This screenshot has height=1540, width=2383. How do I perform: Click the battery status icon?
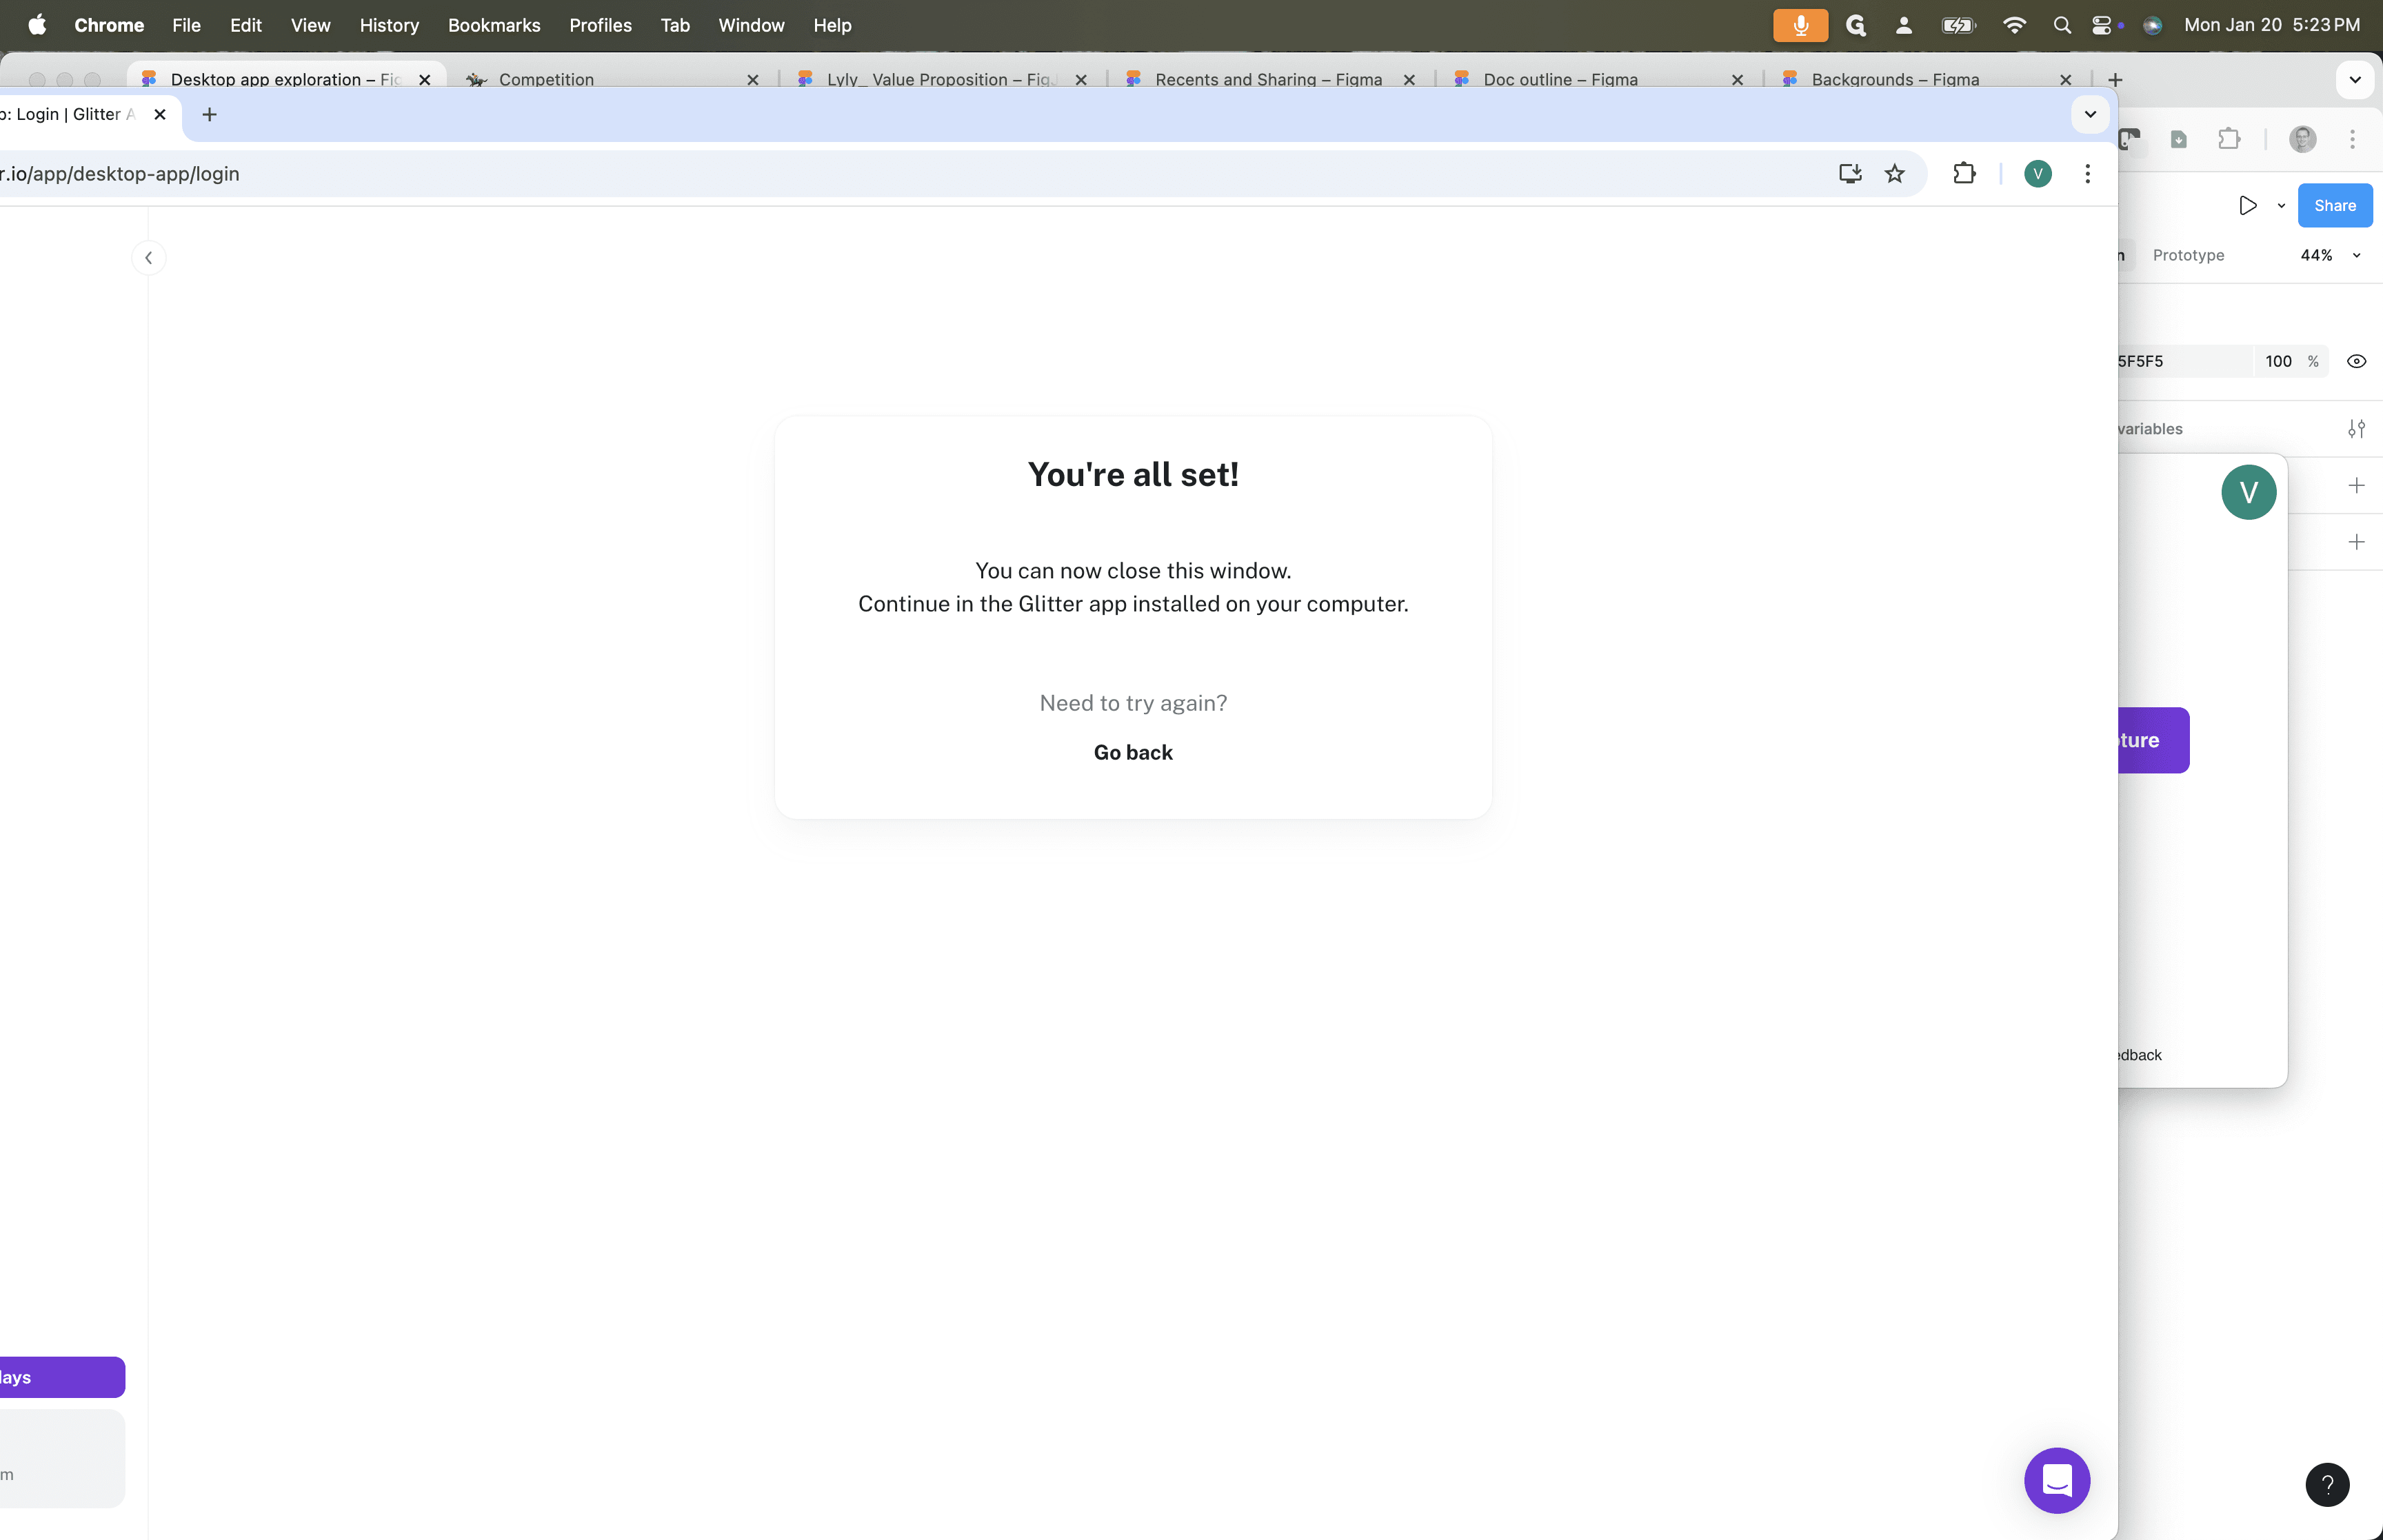tap(1958, 25)
